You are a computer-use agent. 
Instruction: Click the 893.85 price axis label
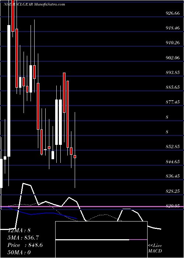click(x=173, y=72)
